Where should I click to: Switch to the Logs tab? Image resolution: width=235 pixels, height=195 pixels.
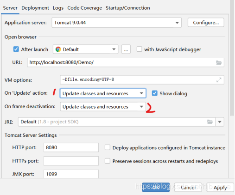pyautogui.click(x=58, y=8)
